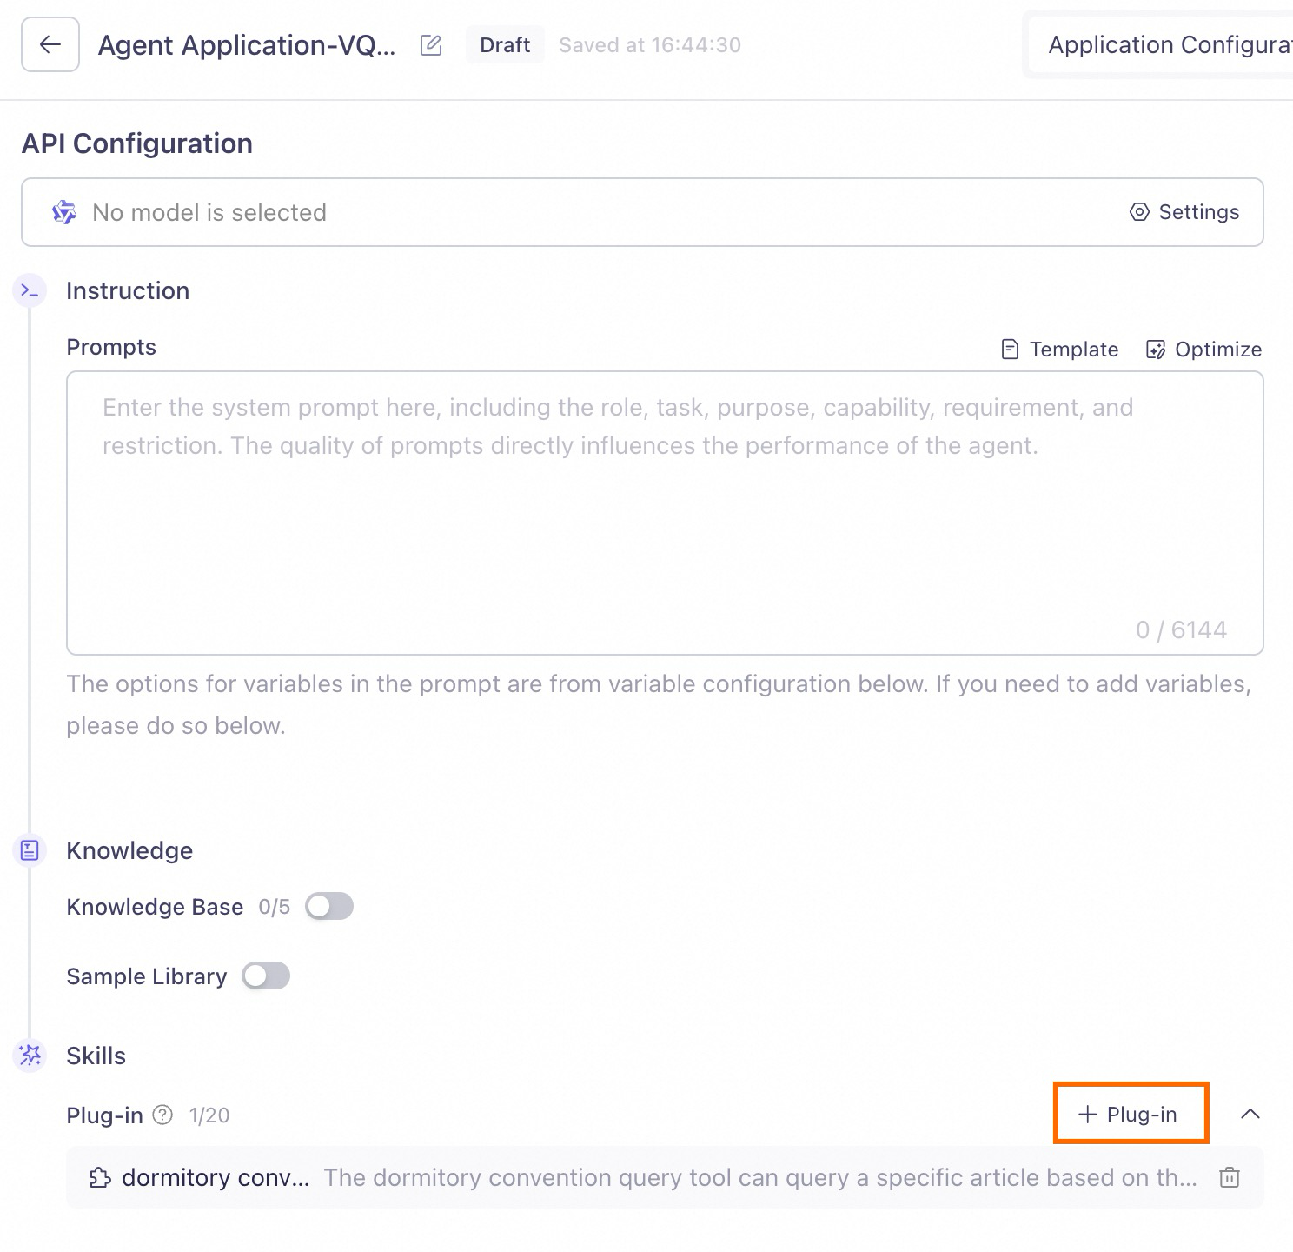Focus the system prompt text area
Screen dimensions: 1293x1252
point(665,513)
